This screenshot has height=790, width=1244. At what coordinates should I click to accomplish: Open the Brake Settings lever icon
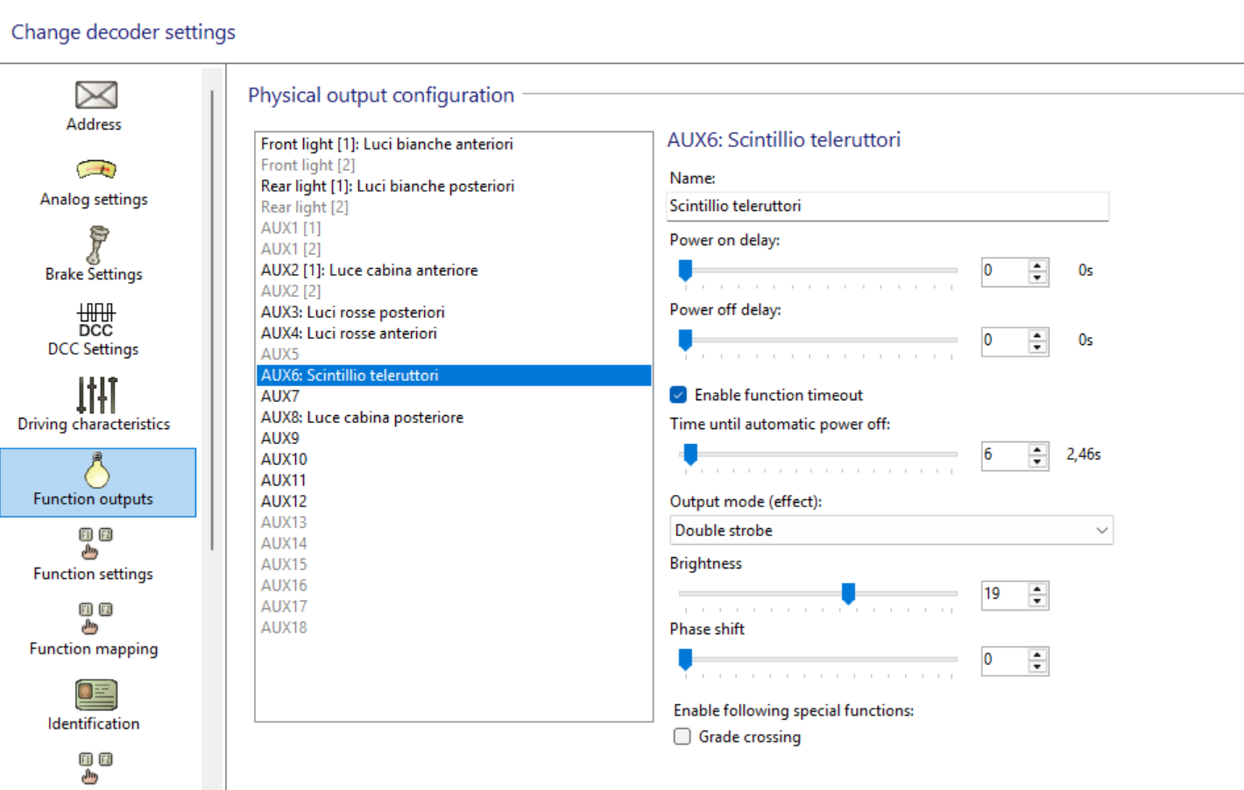coord(96,244)
